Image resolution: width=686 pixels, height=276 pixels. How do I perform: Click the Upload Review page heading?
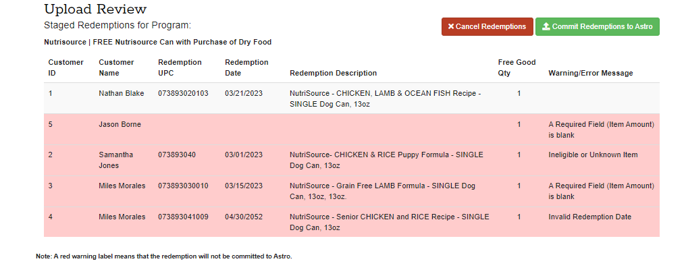coord(95,9)
